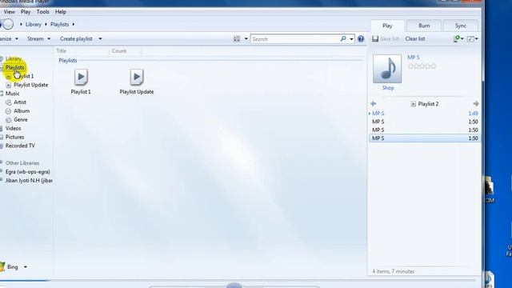Click the Playlist Update icon in tree
This screenshot has height=288, width=512.
coord(9,86)
